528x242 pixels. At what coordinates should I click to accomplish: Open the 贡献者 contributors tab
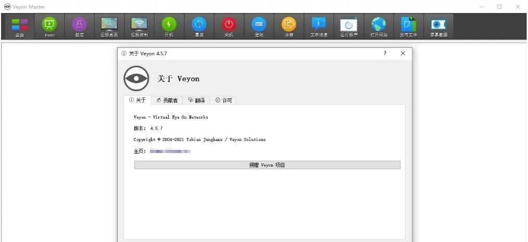click(x=167, y=100)
